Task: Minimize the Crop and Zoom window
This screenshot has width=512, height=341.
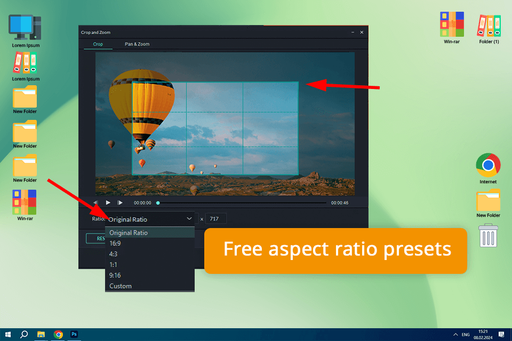Action: pos(353,33)
